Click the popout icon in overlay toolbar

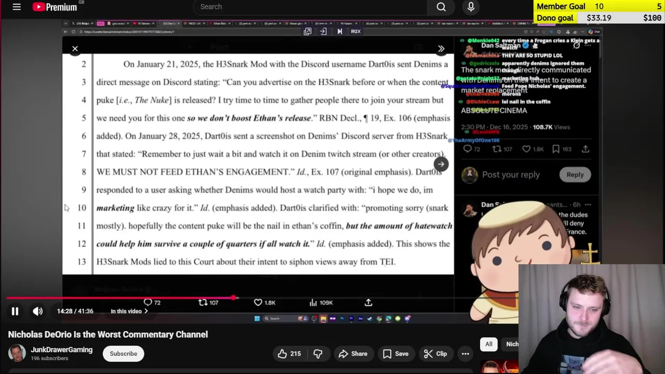[308, 31]
